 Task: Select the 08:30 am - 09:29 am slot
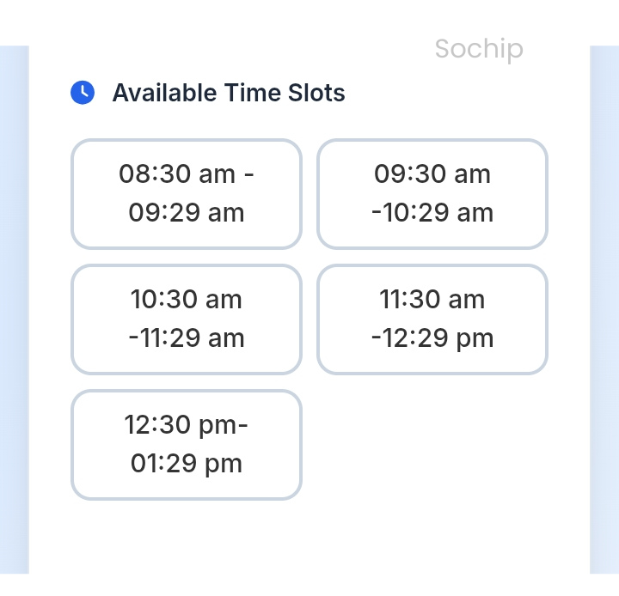pyautogui.click(x=187, y=194)
